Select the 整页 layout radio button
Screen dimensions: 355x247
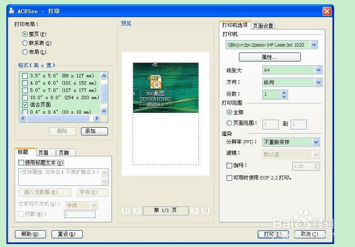click(x=25, y=34)
